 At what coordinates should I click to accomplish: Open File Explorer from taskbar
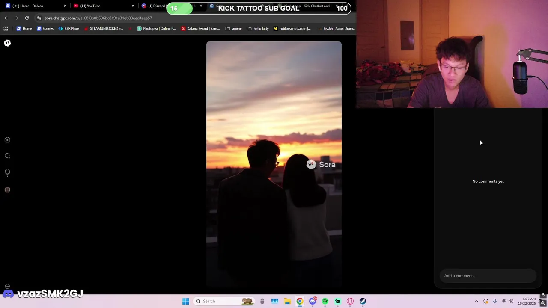click(x=287, y=301)
